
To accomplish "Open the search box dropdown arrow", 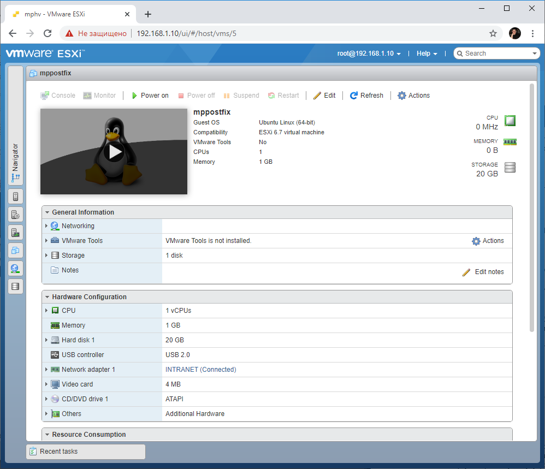I will [x=535, y=54].
